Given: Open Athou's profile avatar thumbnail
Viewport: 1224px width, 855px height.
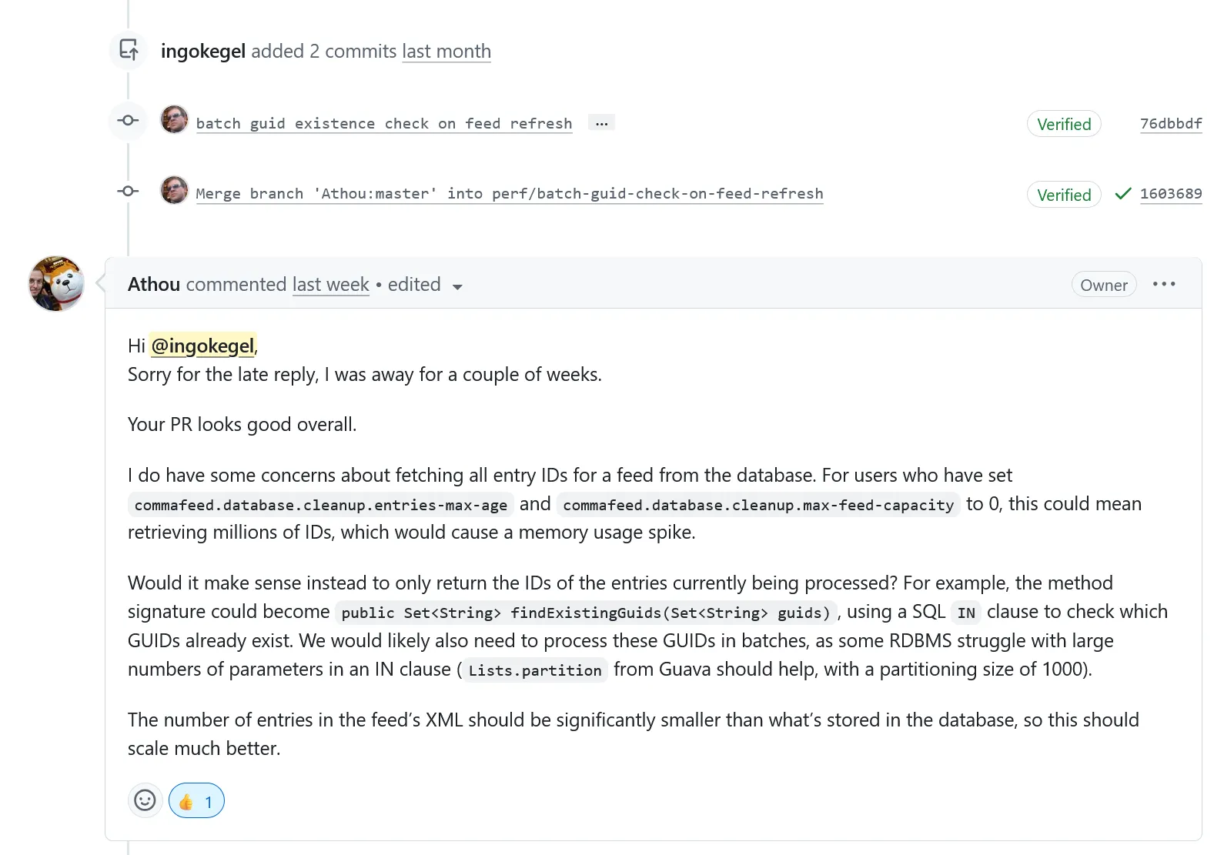Looking at the screenshot, I should [x=56, y=284].
